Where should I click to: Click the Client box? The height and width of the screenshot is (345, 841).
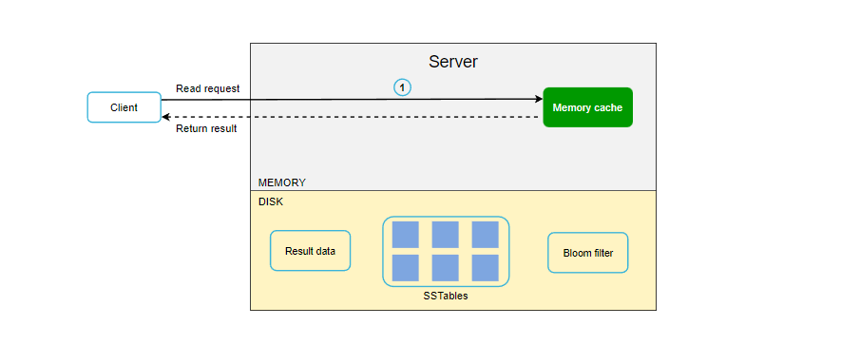124,107
